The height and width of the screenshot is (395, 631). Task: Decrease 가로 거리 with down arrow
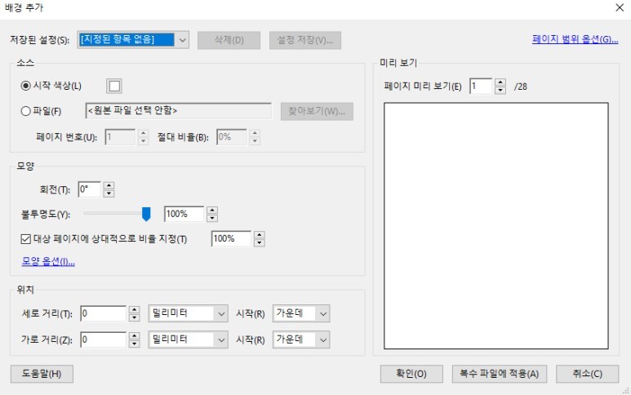[135, 344]
